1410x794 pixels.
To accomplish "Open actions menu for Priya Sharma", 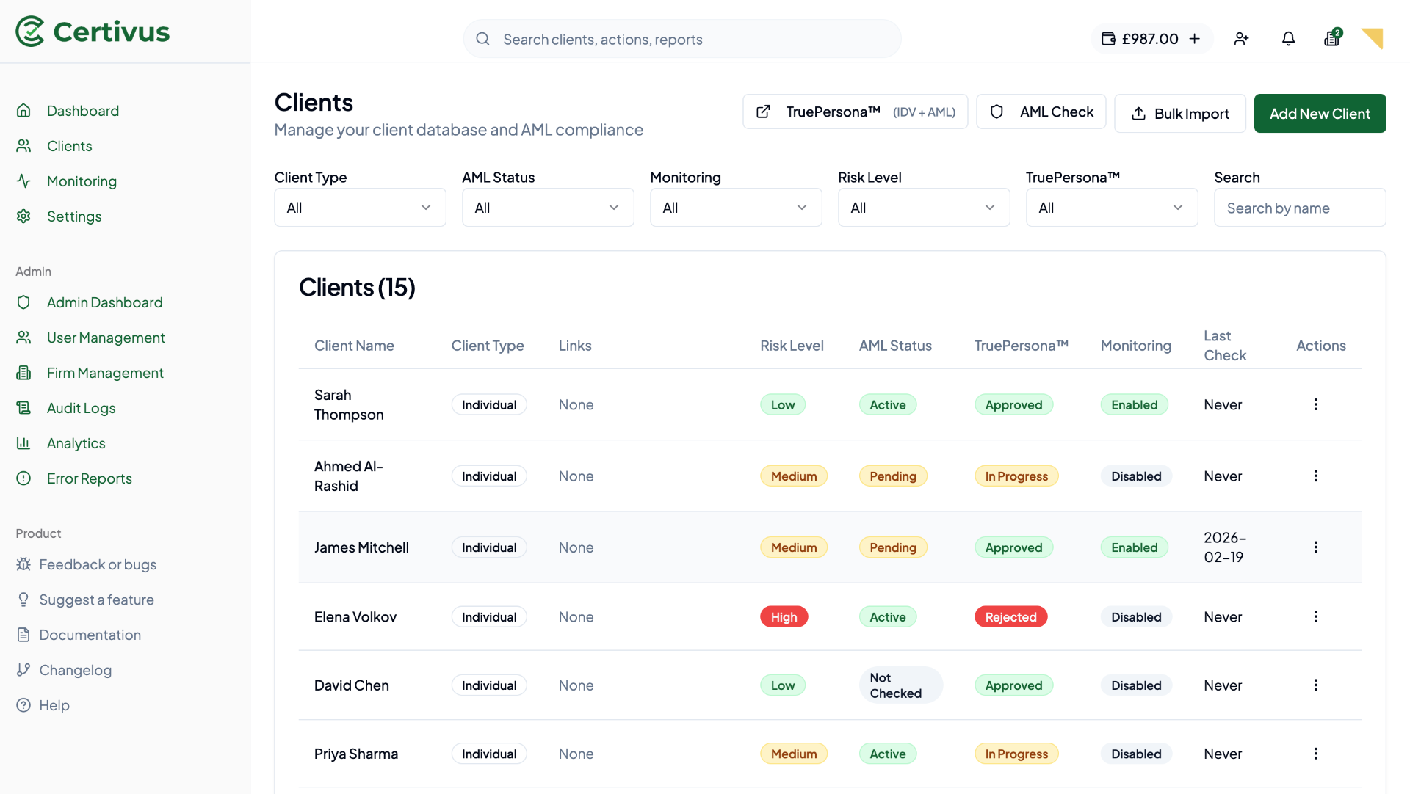I will (1315, 754).
